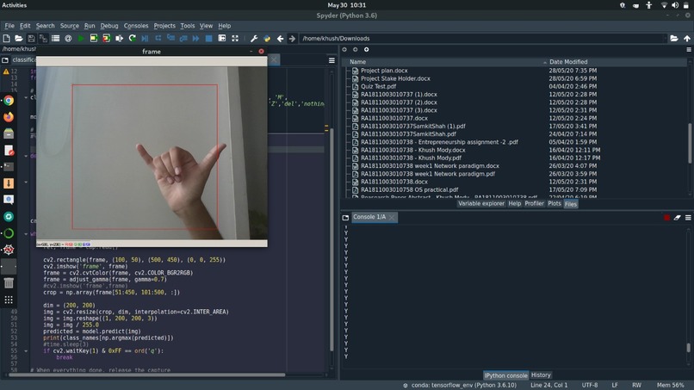Launch Google Chrome from the dock
Screen dimensions: 694x390
9,101
